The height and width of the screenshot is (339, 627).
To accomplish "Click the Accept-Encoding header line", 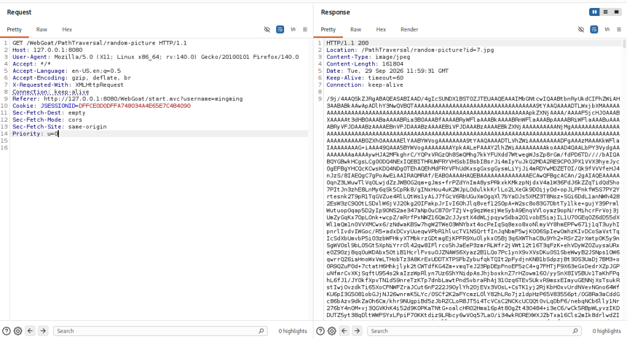I will 72,78.
